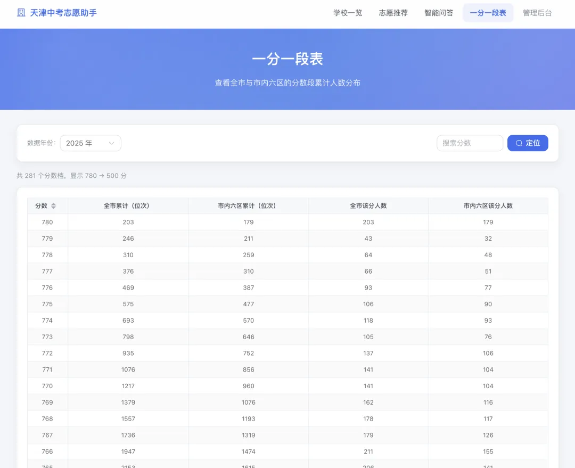Click six-district cumulative value 1193
Image resolution: width=575 pixels, height=468 pixels.
click(249, 419)
